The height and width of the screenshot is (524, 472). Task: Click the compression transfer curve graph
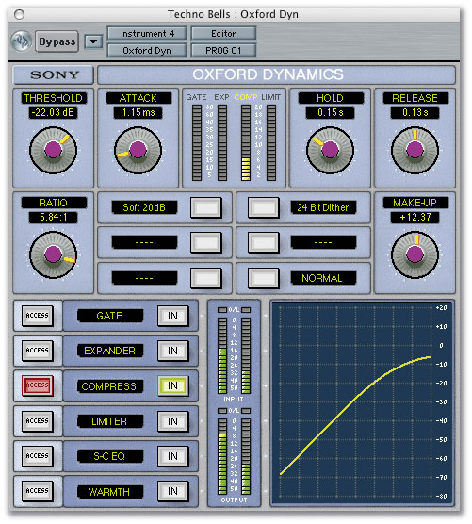[x=363, y=402]
